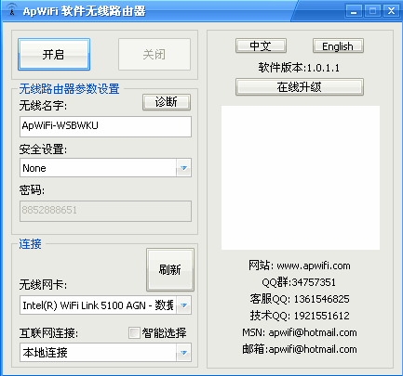Image resolution: width=403 pixels, height=376 pixels.
Task: Start the router with the 开启 button
Action: 54,55
